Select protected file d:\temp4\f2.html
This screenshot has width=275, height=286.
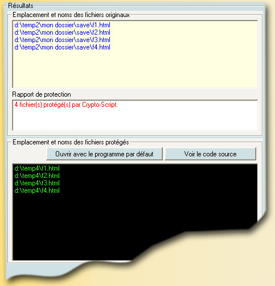[37, 176]
